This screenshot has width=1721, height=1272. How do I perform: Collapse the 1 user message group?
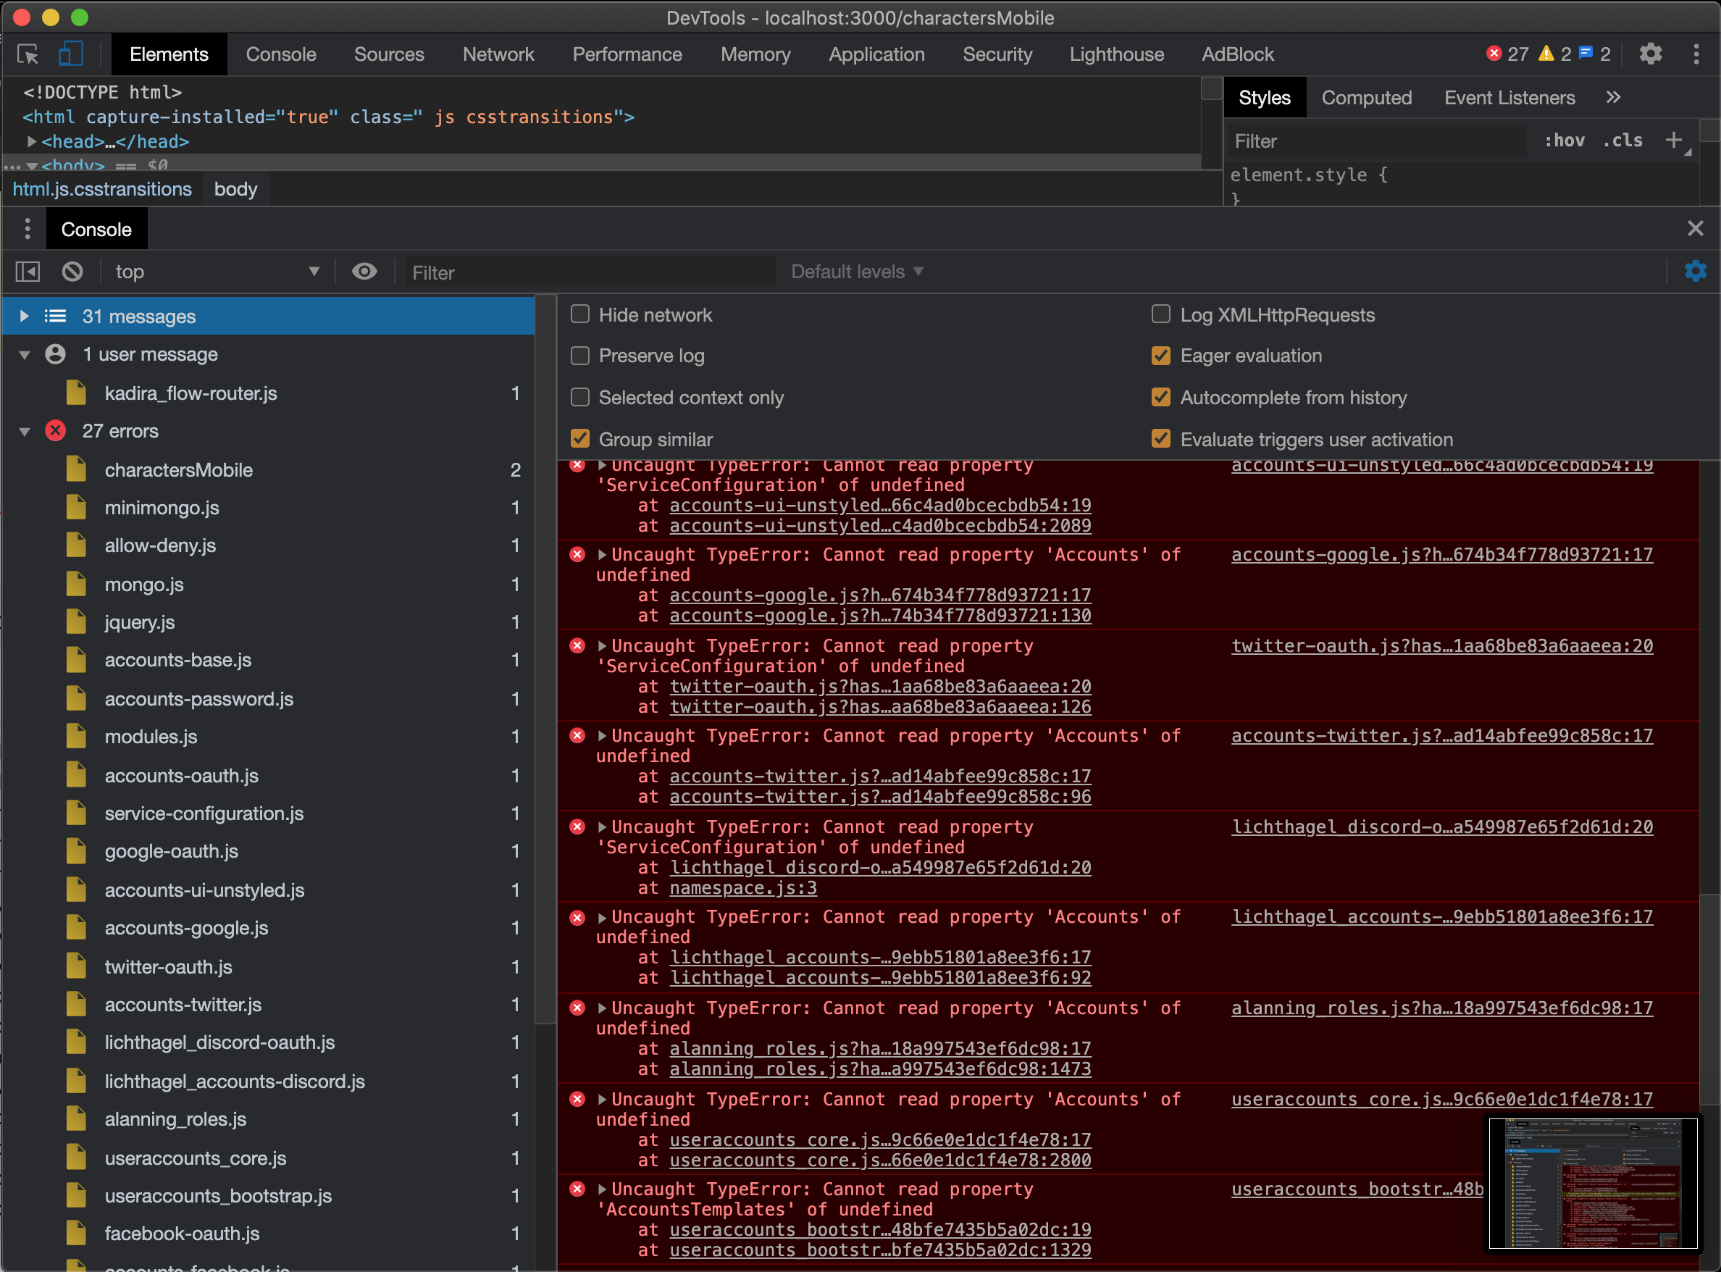[x=24, y=354]
